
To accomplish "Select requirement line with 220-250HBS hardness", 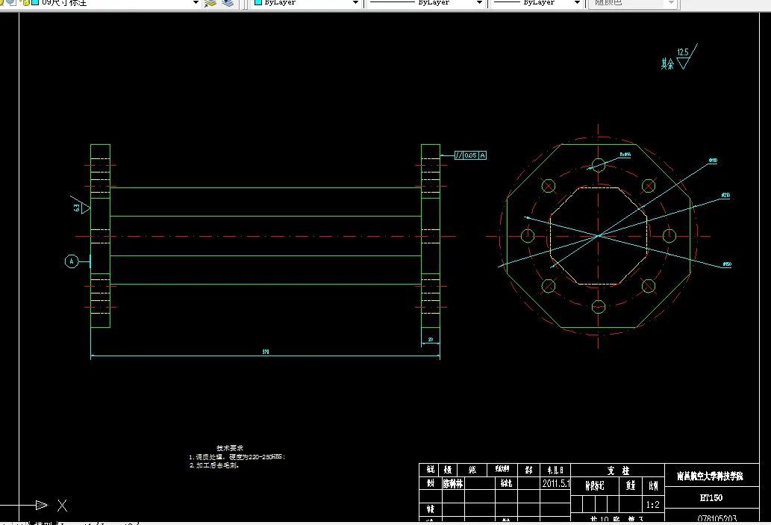I will (x=237, y=456).
